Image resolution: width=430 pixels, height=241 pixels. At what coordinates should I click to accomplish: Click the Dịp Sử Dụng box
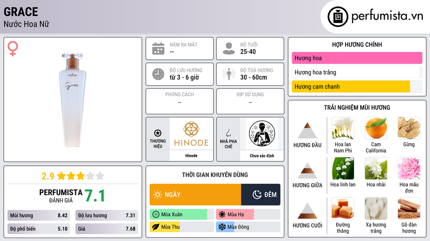[250, 101]
